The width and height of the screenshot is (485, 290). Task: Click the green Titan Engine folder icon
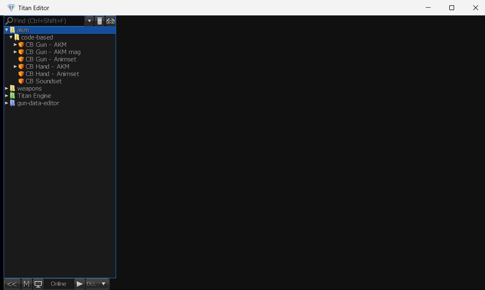12,96
